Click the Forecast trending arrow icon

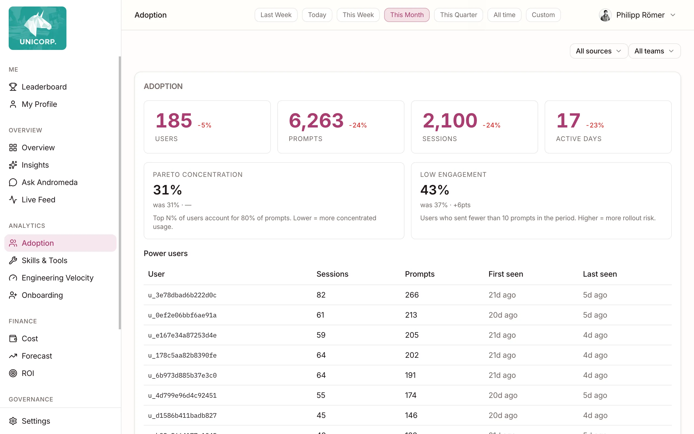point(13,356)
